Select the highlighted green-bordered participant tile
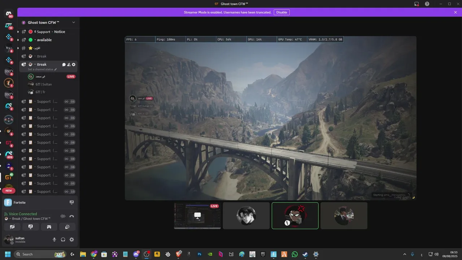Screen dimensions: 462x260 [295, 216]
